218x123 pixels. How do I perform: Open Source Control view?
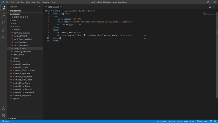coord(3,22)
